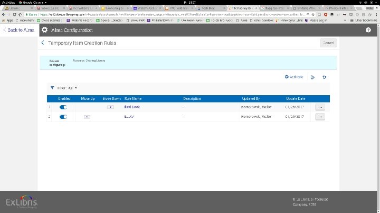Click the 01/26/2017 date in ILL AV row
The height and width of the screenshot is (213, 380).
(x=294, y=116)
